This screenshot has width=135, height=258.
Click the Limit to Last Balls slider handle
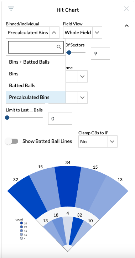tap(7, 118)
